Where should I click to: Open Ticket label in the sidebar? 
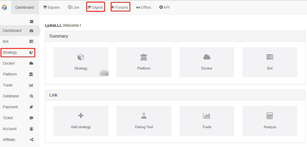(x=8, y=118)
